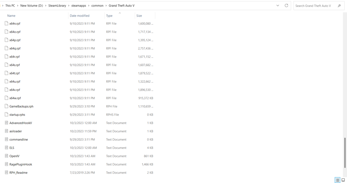Click the x64r.rpf file icon

tap(6, 57)
